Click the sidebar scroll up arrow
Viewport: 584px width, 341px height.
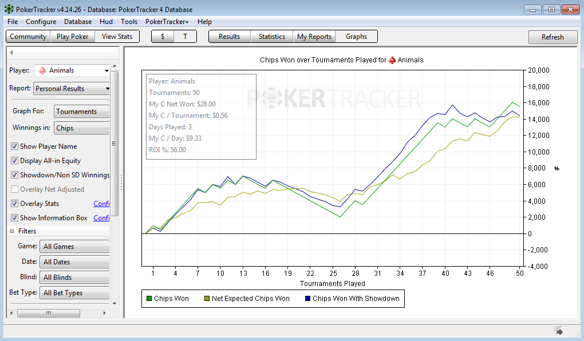[115, 66]
